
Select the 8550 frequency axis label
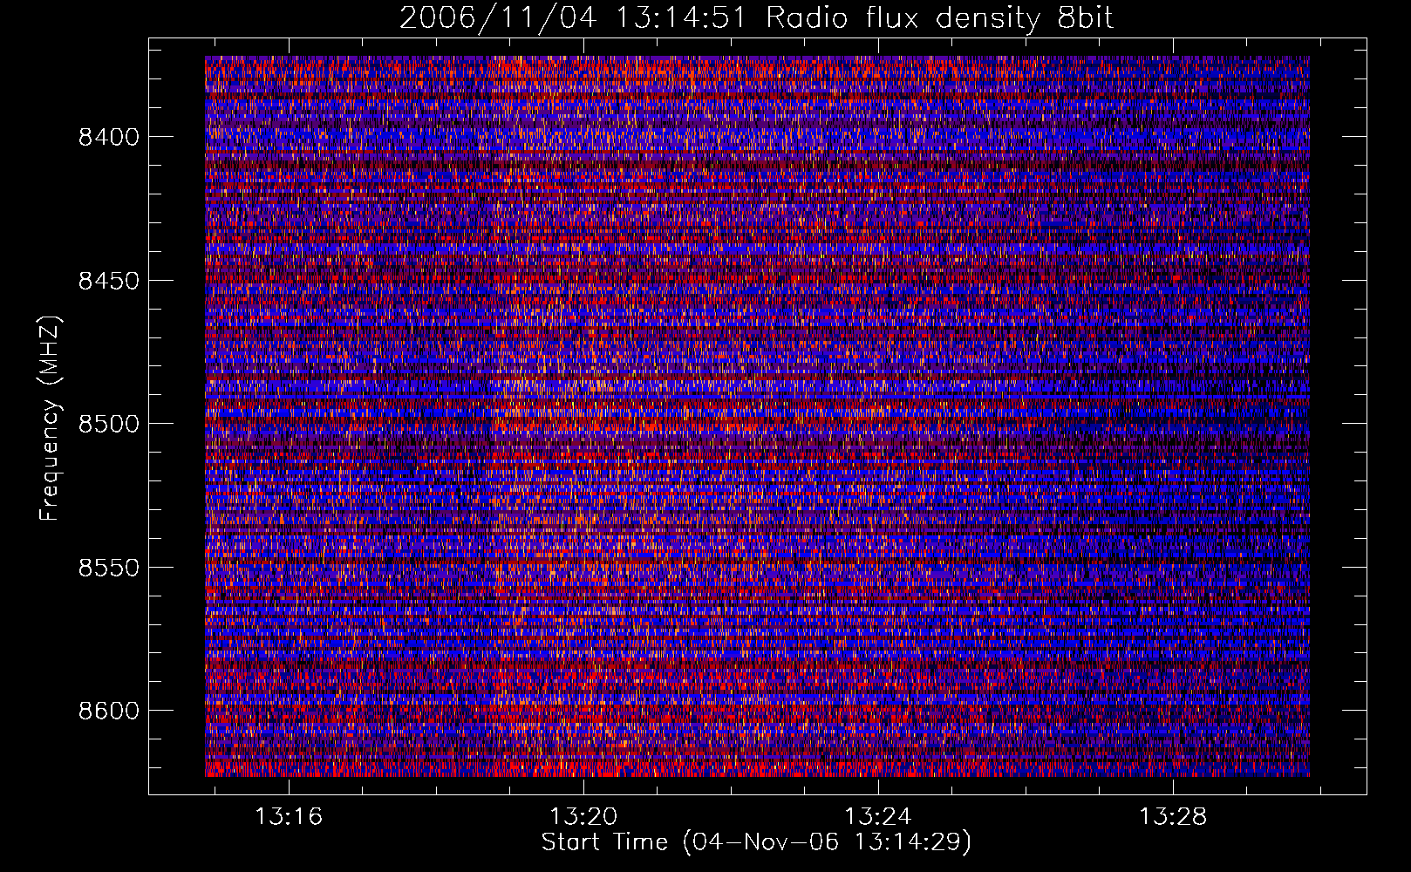pos(109,568)
